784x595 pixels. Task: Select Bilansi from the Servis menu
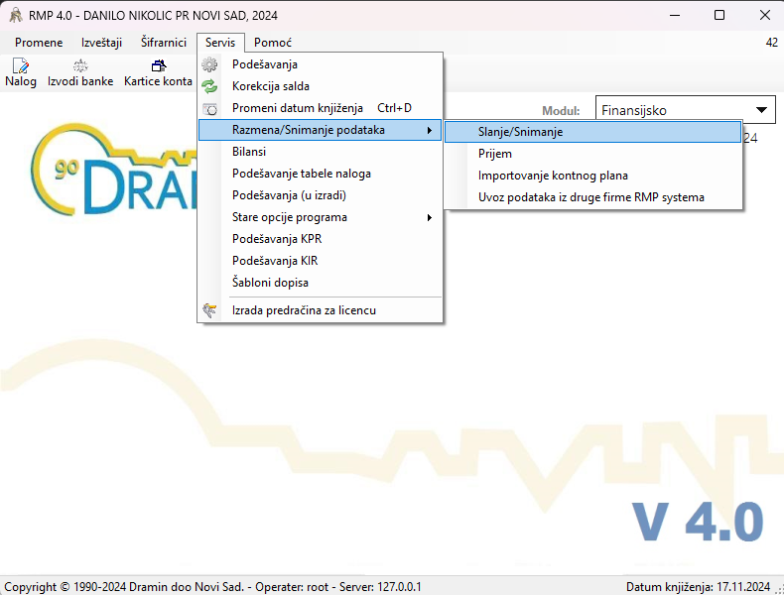pyautogui.click(x=320, y=152)
